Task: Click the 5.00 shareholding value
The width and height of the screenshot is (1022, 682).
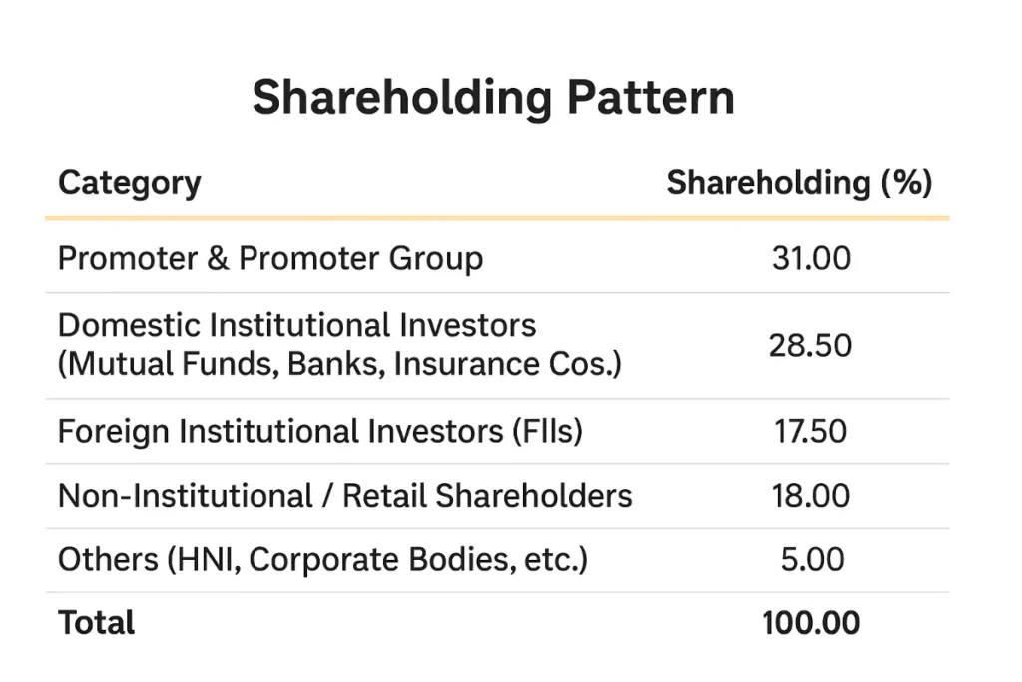Action: point(812,560)
